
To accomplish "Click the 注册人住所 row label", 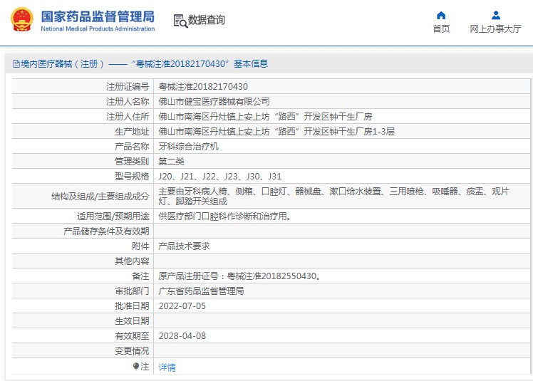I will coord(128,117).
